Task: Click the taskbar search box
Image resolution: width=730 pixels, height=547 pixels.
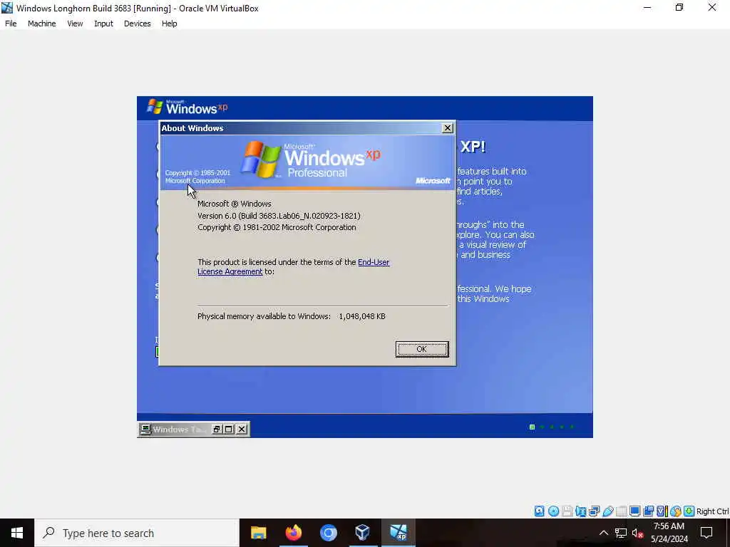Action: 137,533
